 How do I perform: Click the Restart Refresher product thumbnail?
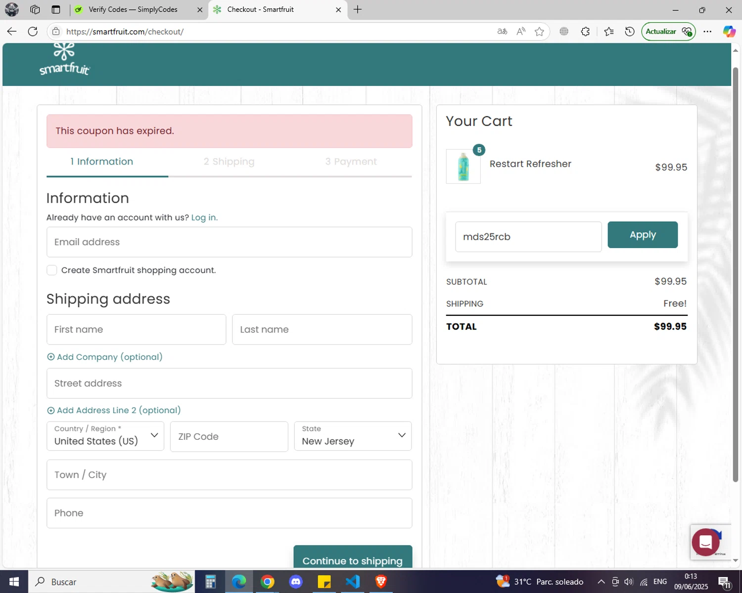tap(464, 167)
